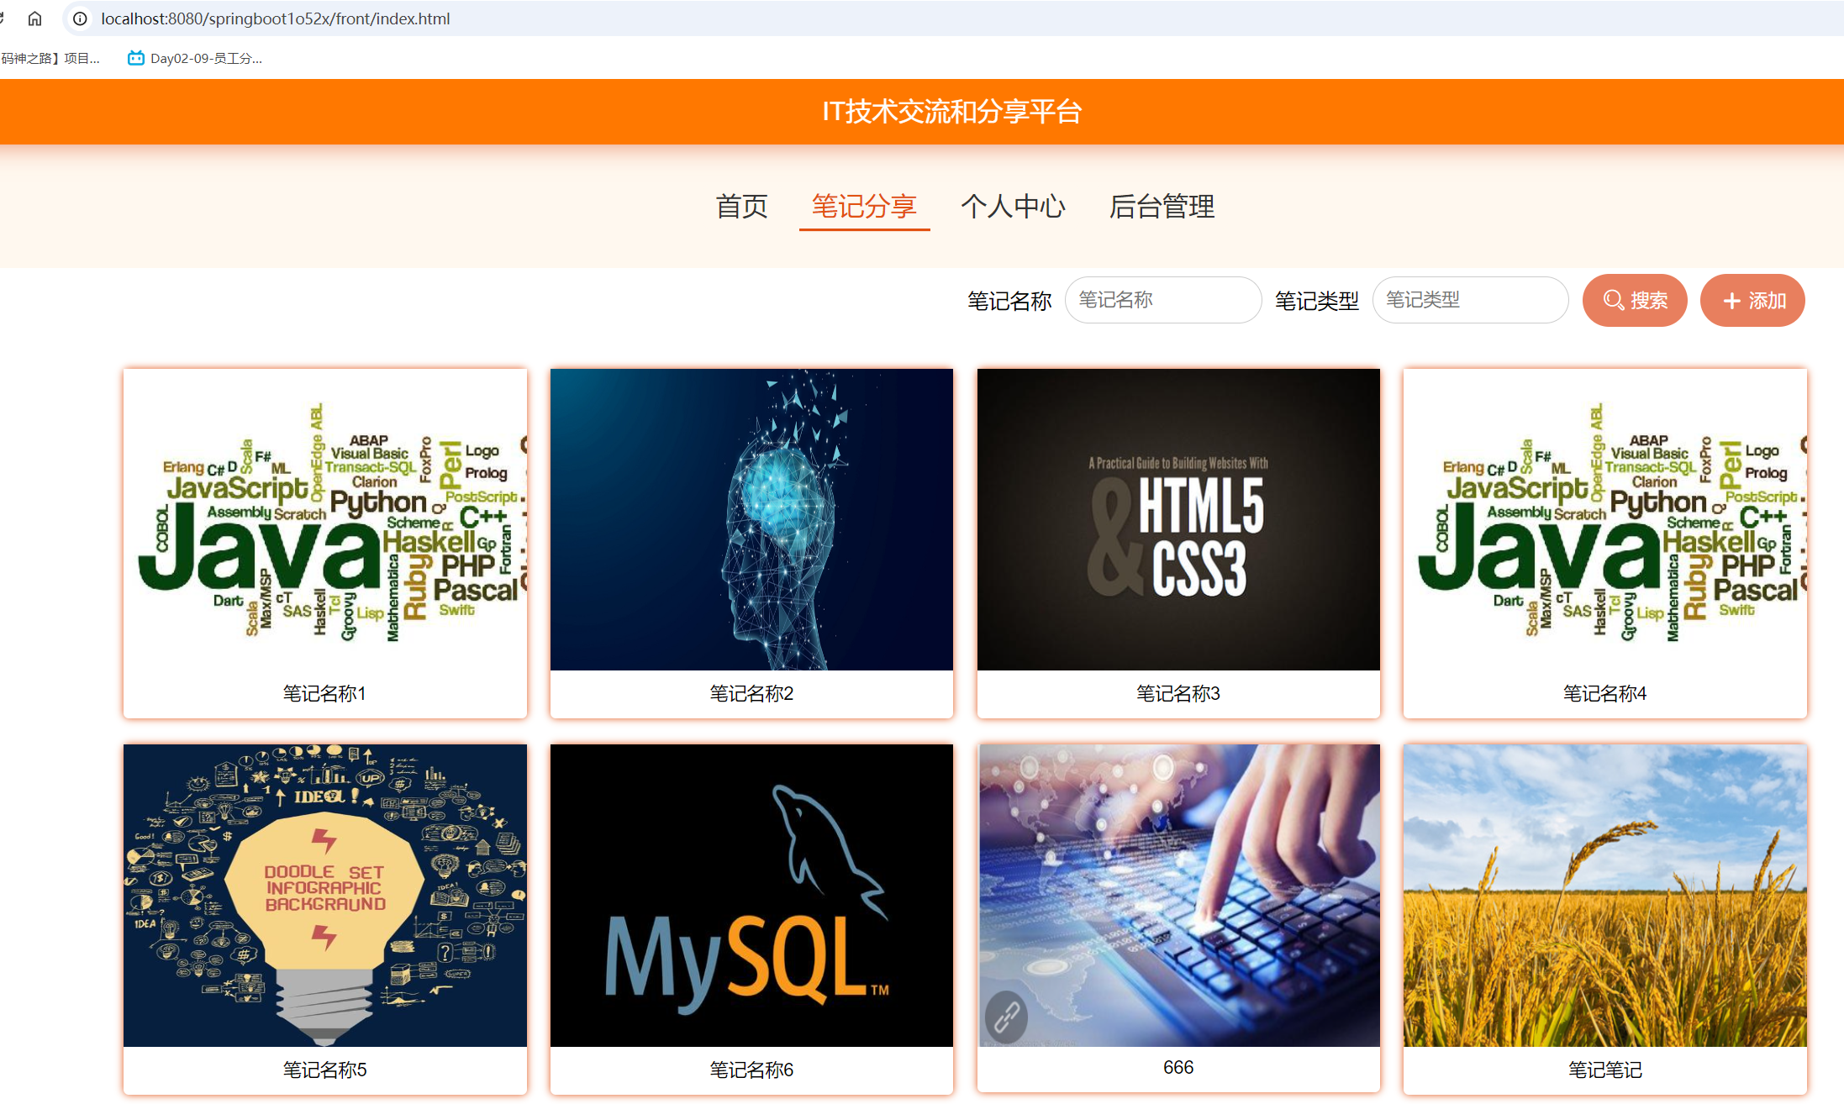
Task: Click the link icon on the 666 image
Action: pyautogui.click(x=1006, y=1017)
